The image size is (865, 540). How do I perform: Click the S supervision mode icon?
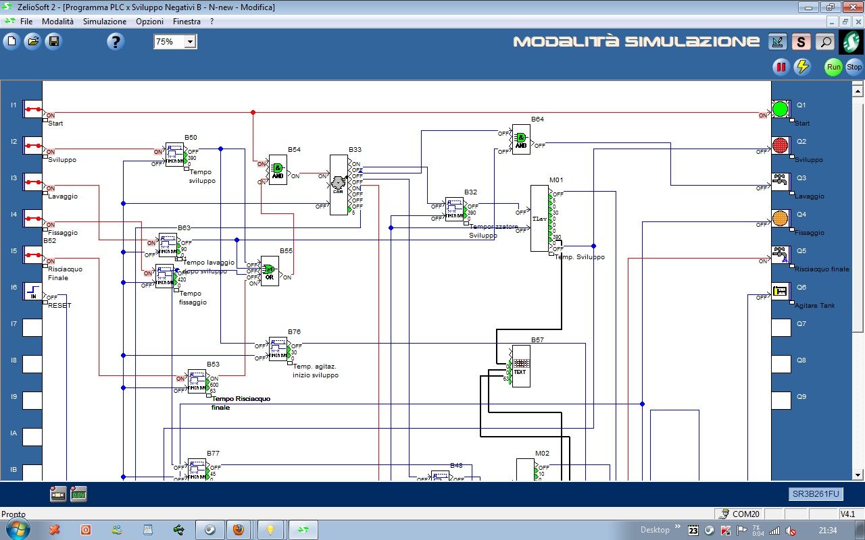point(801,41)
